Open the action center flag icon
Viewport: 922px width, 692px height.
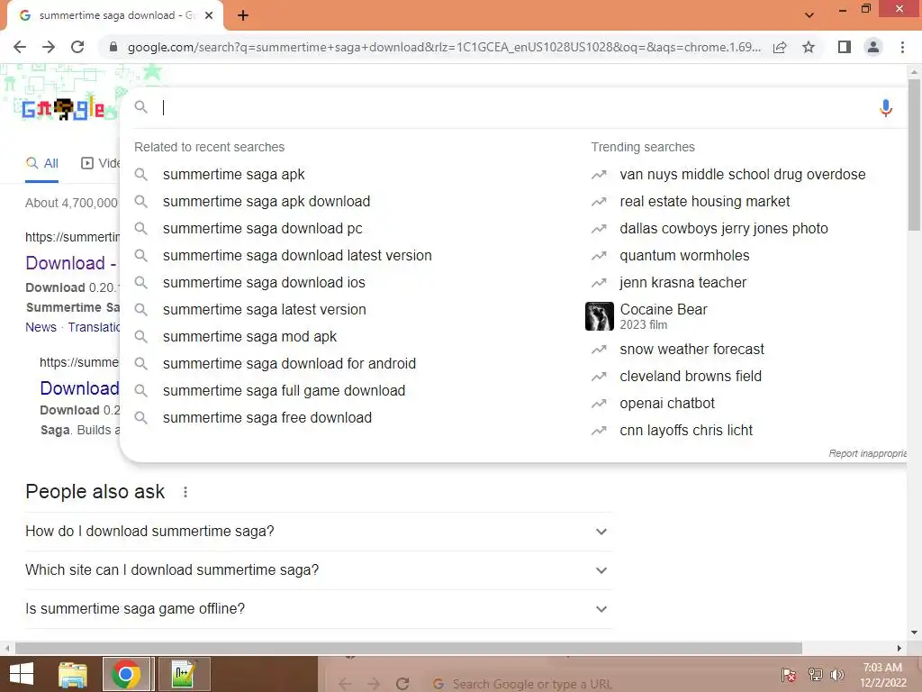(789, 675)
